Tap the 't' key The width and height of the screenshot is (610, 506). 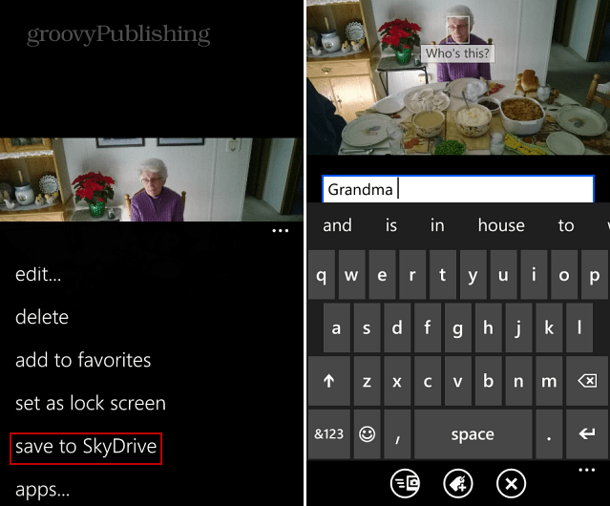[443, 275]
